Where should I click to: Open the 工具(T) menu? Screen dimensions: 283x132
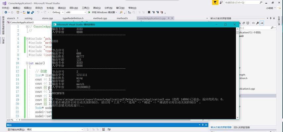tap(85, 8)
